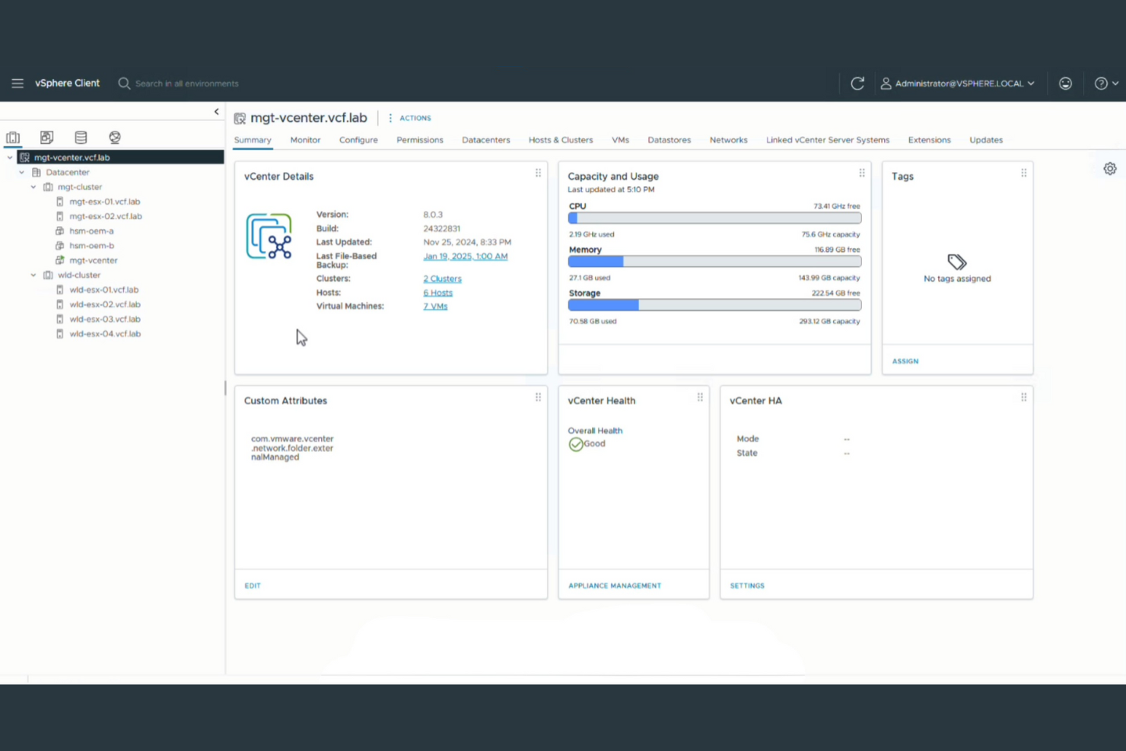The height and width of the screenshot is (751, 1126).
Task: Open the Updates tab
Action: click(x=986, y=140)
